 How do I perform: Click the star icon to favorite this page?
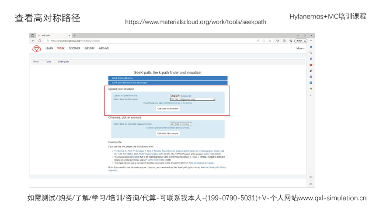(270, 41)
